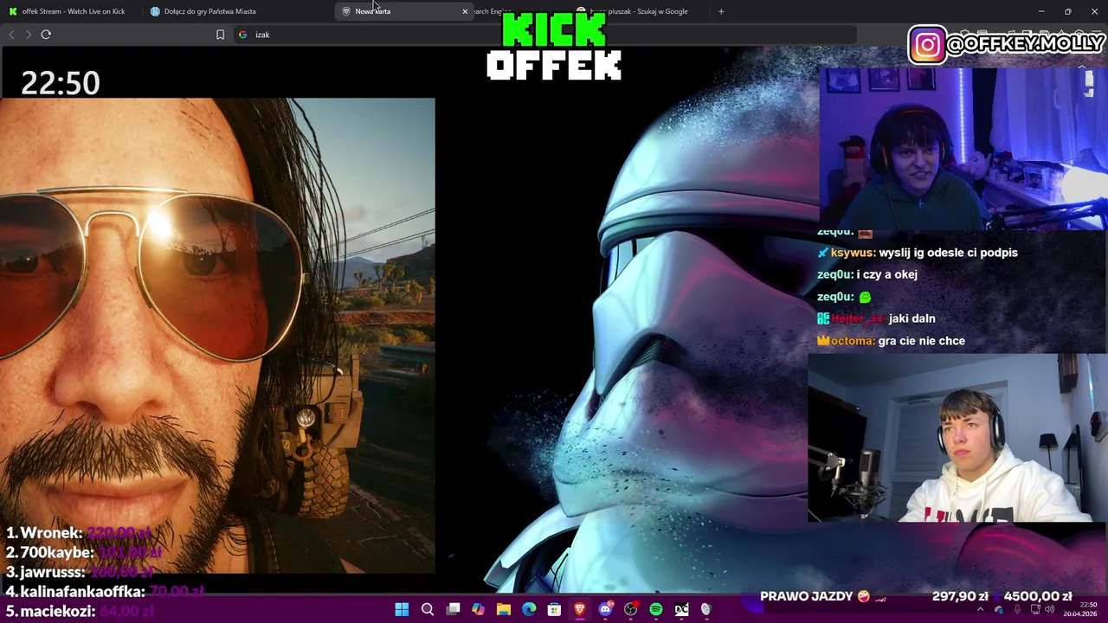Viewport: 1108px width, 623px height.
Task: Open Microsoft Store from the taskbar
Action: click(x=554, y=610)
